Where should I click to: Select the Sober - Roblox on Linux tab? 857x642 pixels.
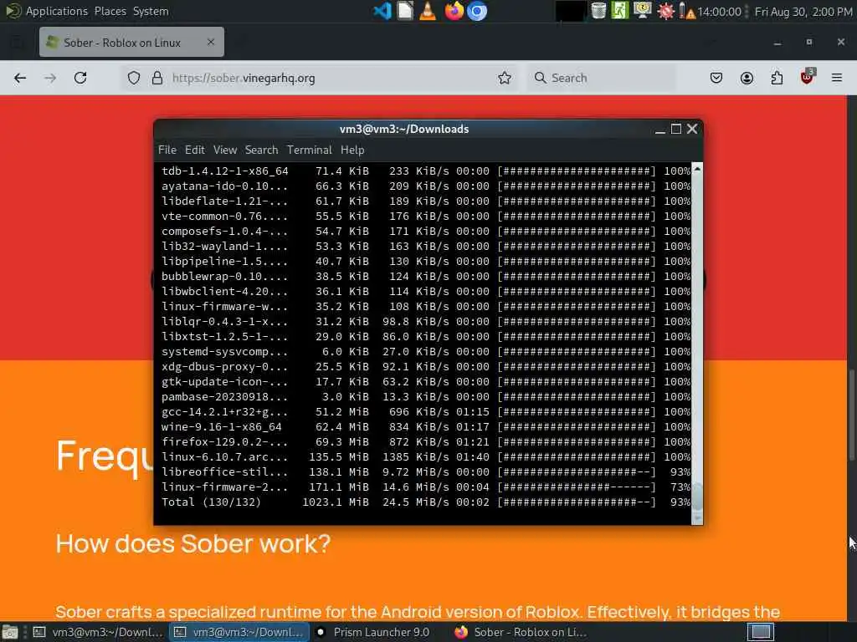131,42
